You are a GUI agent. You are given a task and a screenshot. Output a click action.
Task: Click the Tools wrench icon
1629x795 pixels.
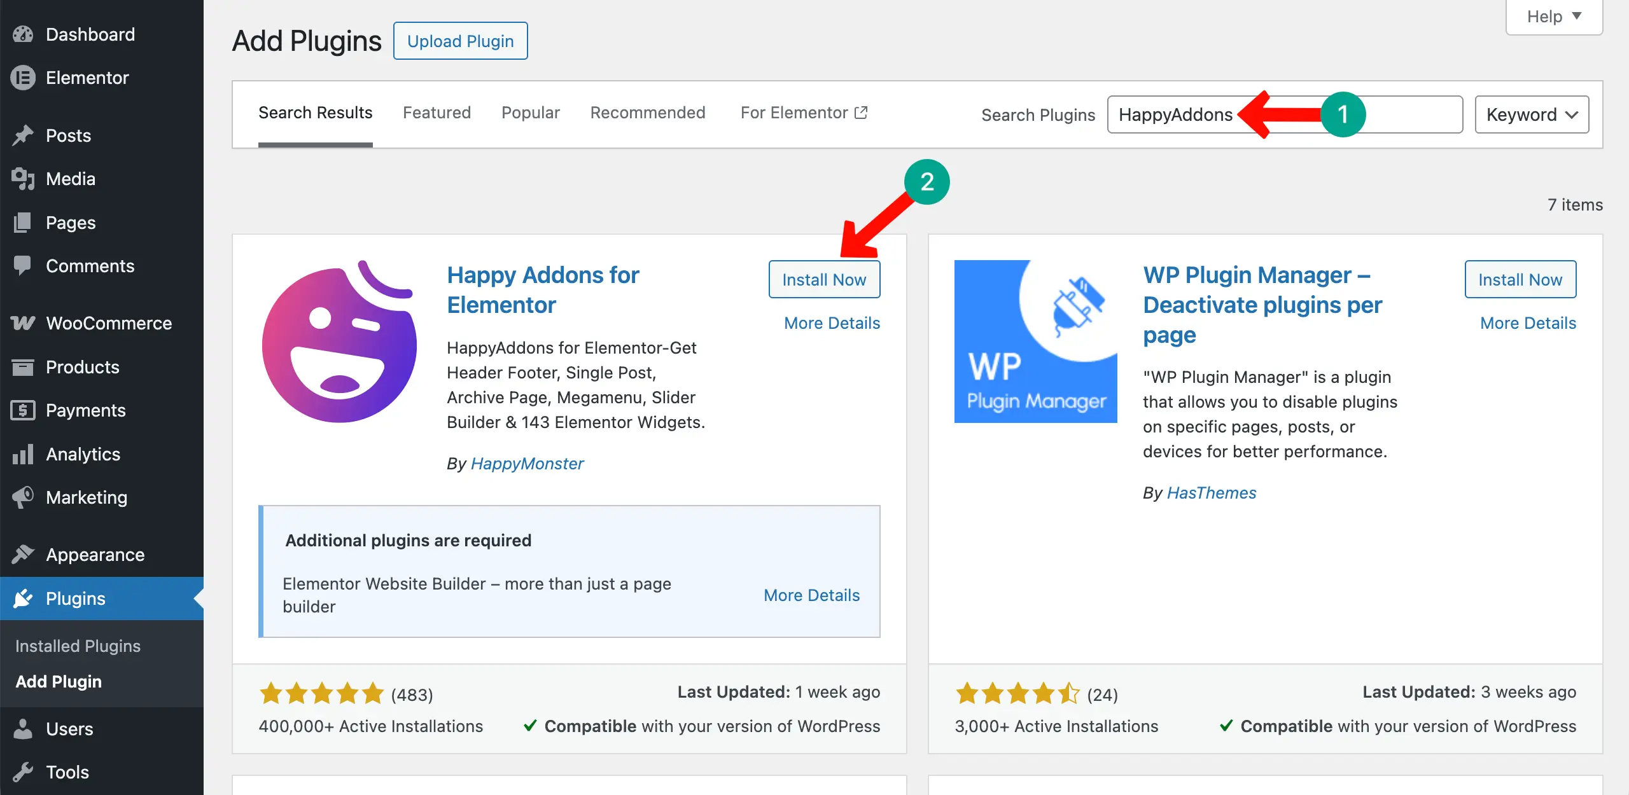point(23,772)
